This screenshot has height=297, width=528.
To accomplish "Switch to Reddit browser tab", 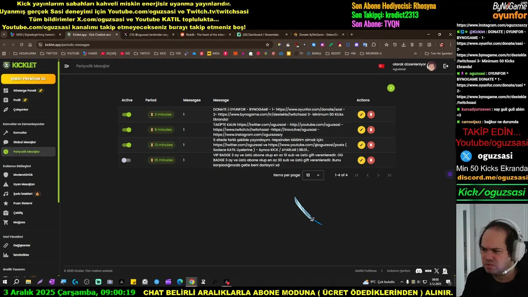I will 205,35.
